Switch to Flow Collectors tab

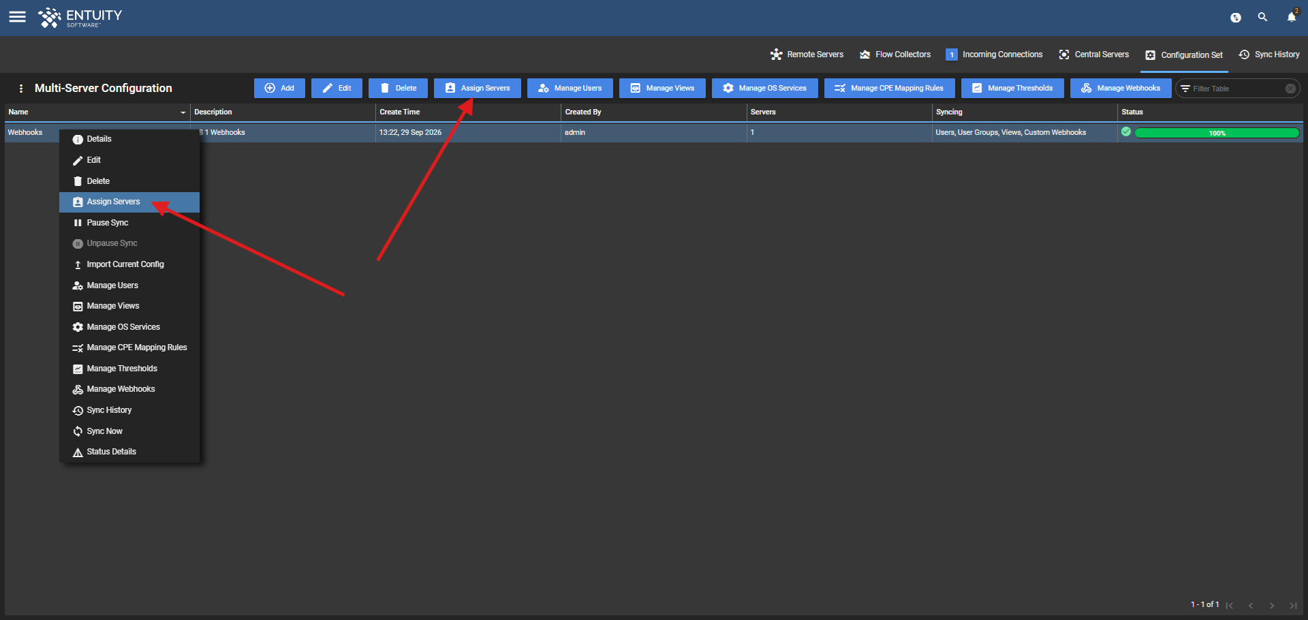(895, 55)
